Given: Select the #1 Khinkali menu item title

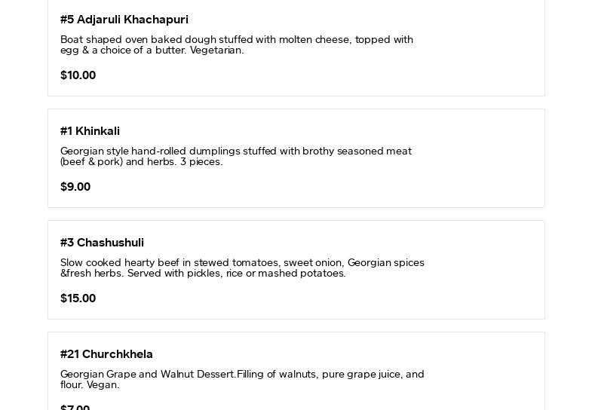Looking at the screenshot, I should click(x=90, y=131).
